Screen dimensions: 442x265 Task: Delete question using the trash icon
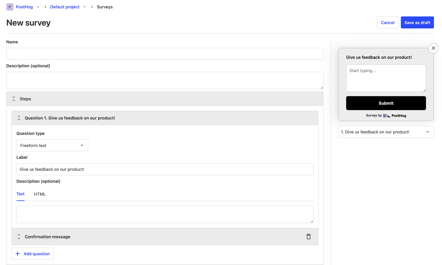tap(308, 237)
